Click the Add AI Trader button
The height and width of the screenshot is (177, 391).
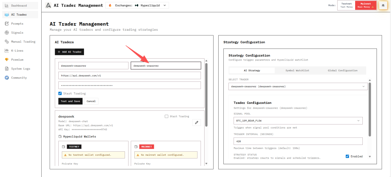[x=70, y=52]
